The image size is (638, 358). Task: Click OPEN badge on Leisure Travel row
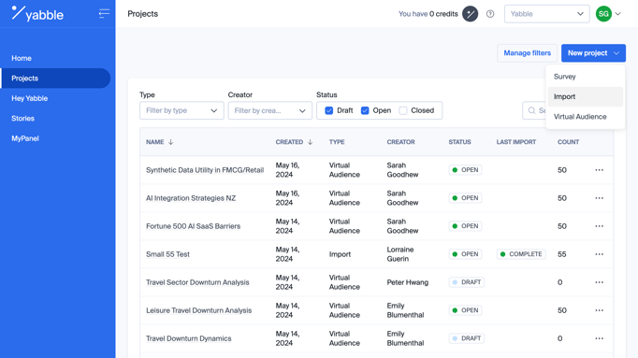(466, 310)
